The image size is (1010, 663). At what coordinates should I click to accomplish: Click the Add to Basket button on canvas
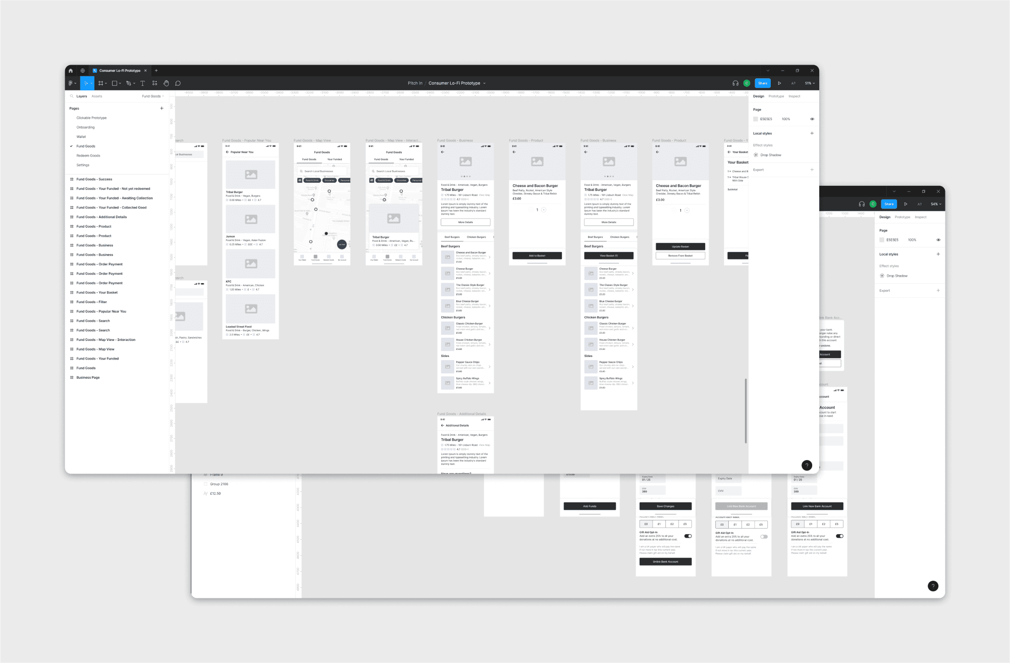[x=537, y=256]
